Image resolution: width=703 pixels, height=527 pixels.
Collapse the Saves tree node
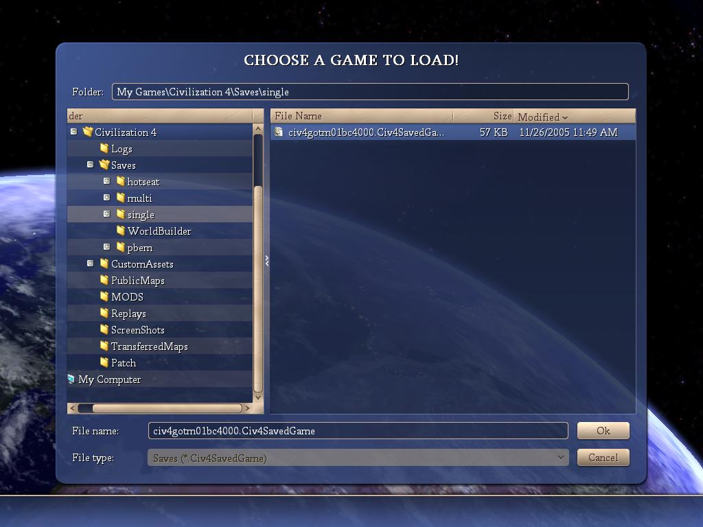[x=90, y=165]
